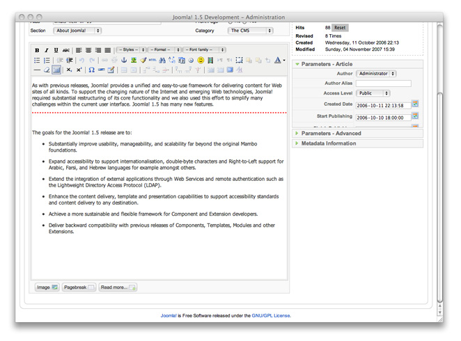Apply italic formatting

pyautogui.click(x=47, y=50)
